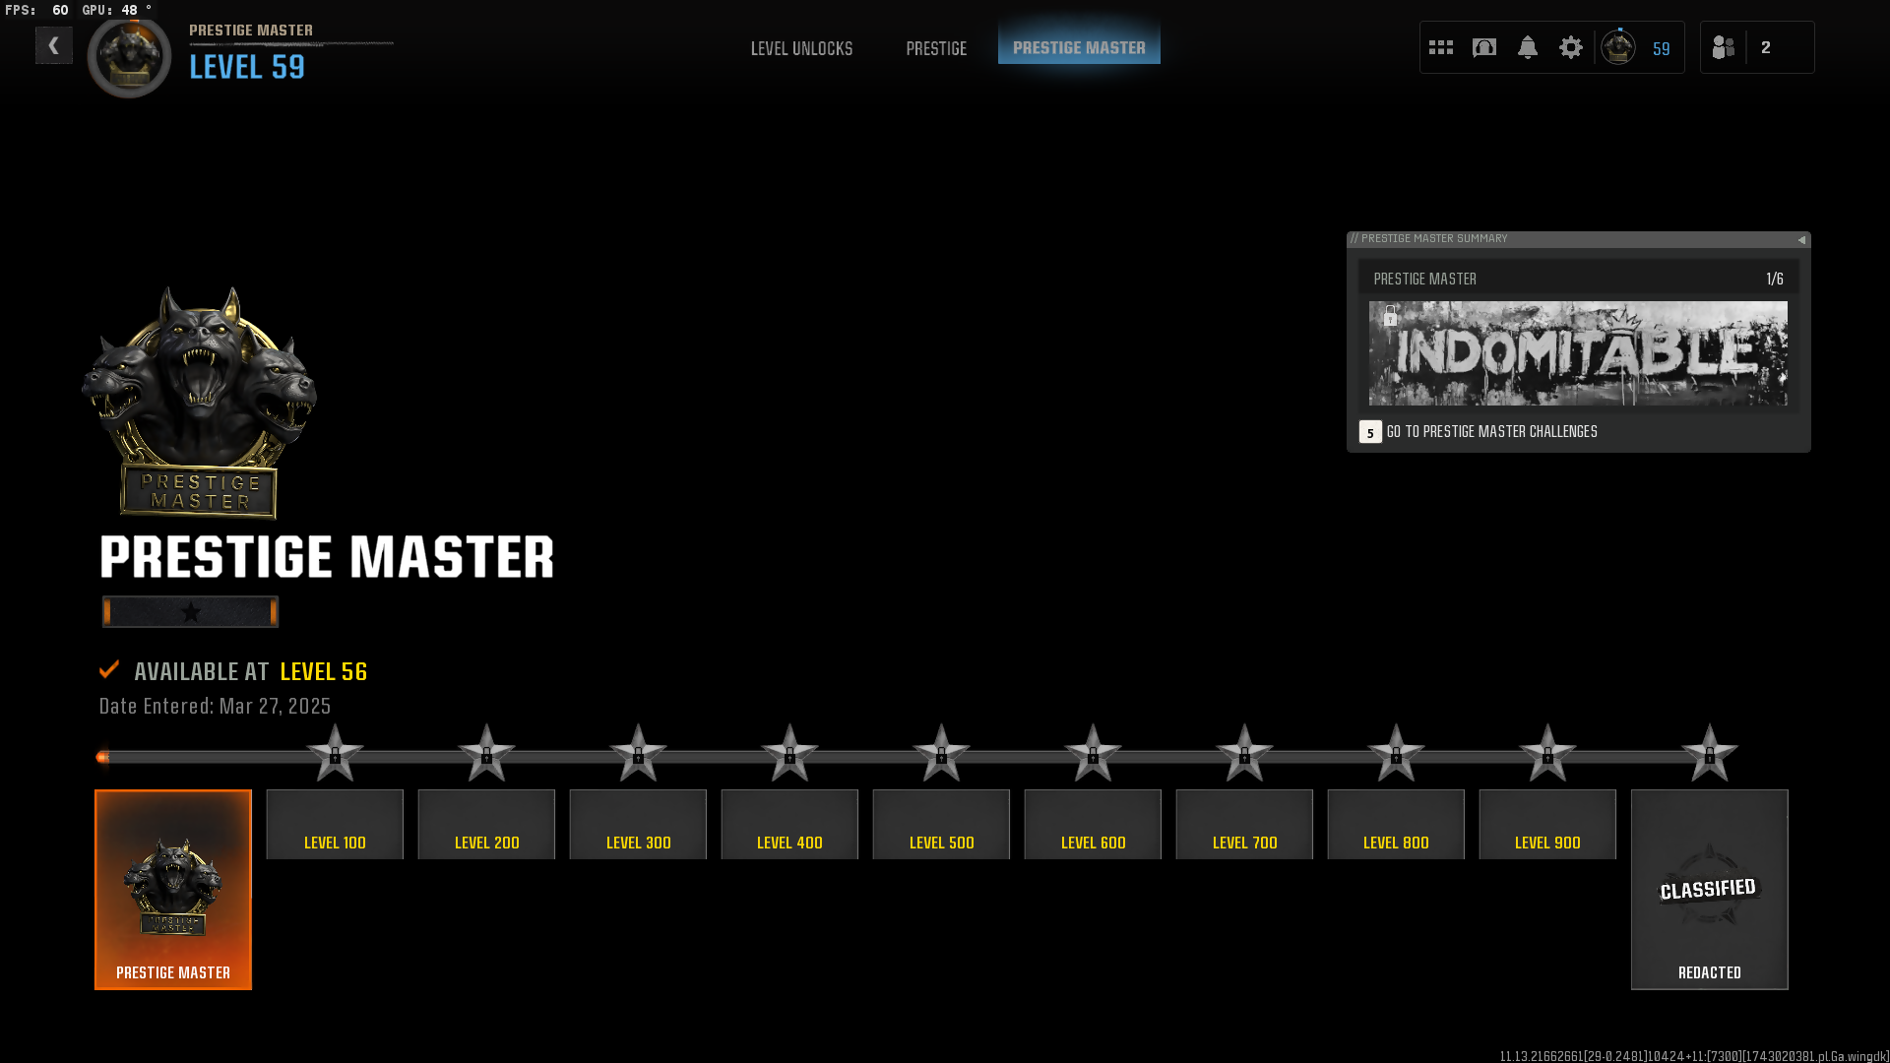Click the player rank emblem showing 59

pyautogui.click(x=1618, y=47)
